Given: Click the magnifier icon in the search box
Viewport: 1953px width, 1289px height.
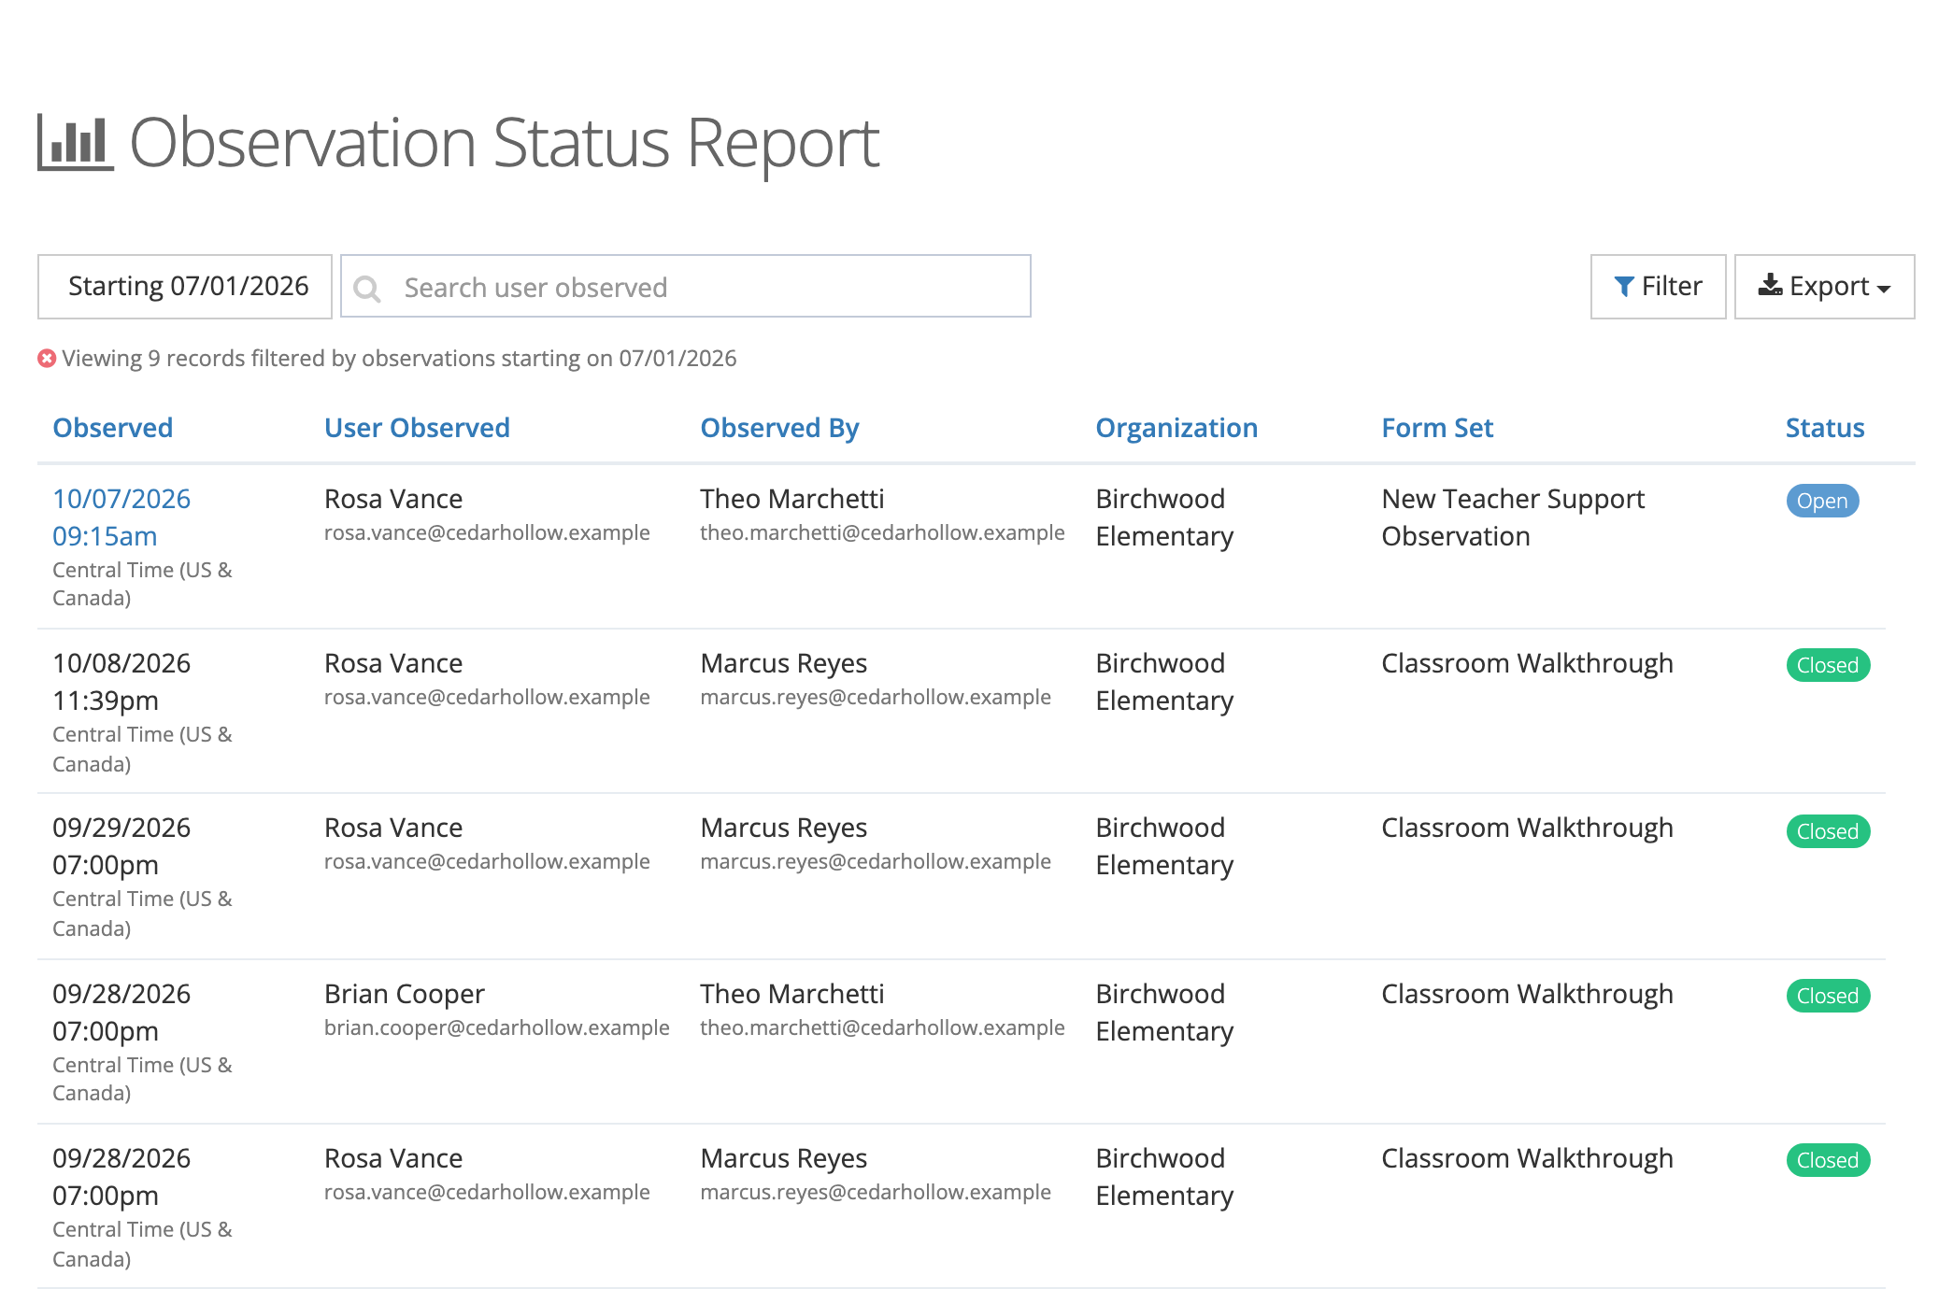Looking at the screenshot, I should click(367, 289).
